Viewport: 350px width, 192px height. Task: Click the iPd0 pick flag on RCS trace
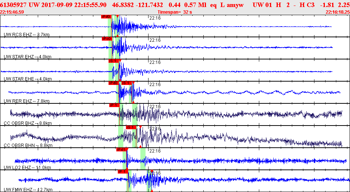[x=106, y=17]
